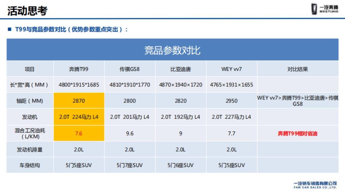The width and height of the screenshot is (345, 194).
Task: Select the 4870×1940×1720 dimensions cell
Action: [181, 85]
